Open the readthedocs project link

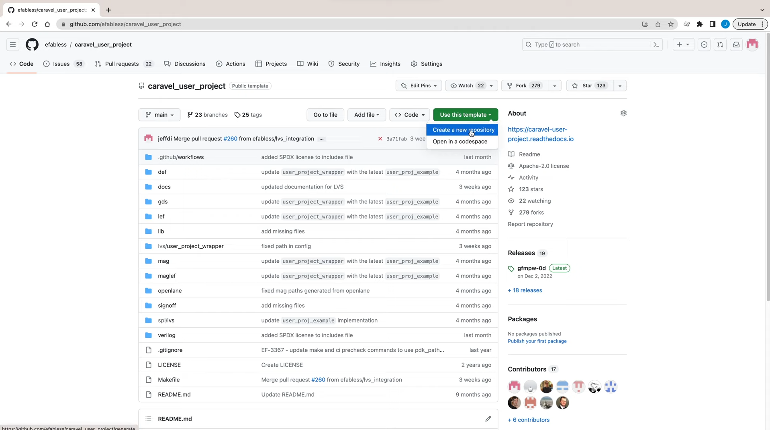[x=541, y=134]
